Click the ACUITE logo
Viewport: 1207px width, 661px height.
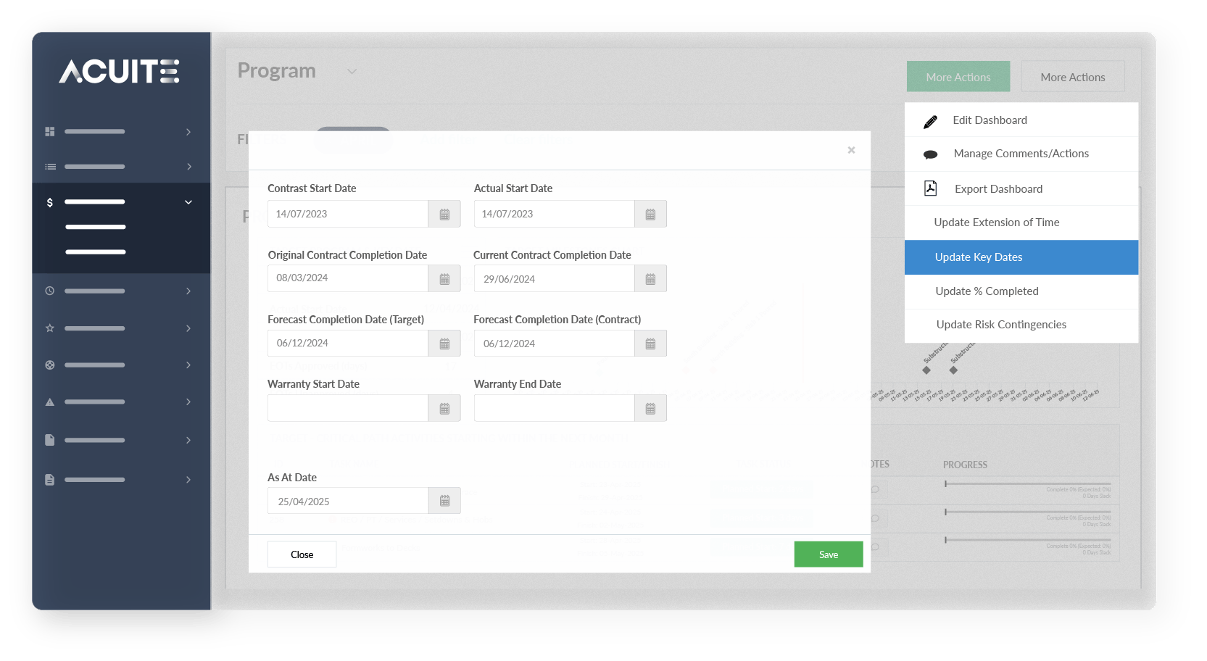point(119,72)
